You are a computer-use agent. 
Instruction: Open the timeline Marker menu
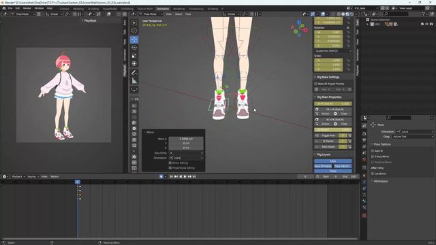click(54, 177)
